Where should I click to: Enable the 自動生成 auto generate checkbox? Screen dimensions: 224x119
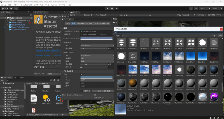[x=81, y=91]
